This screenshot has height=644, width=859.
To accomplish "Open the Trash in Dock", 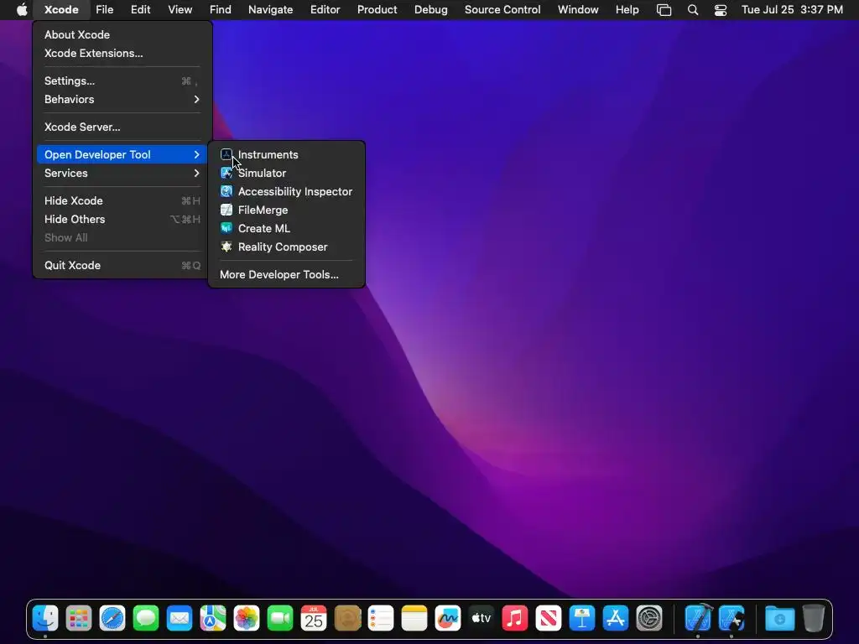I will click(814, 619).
